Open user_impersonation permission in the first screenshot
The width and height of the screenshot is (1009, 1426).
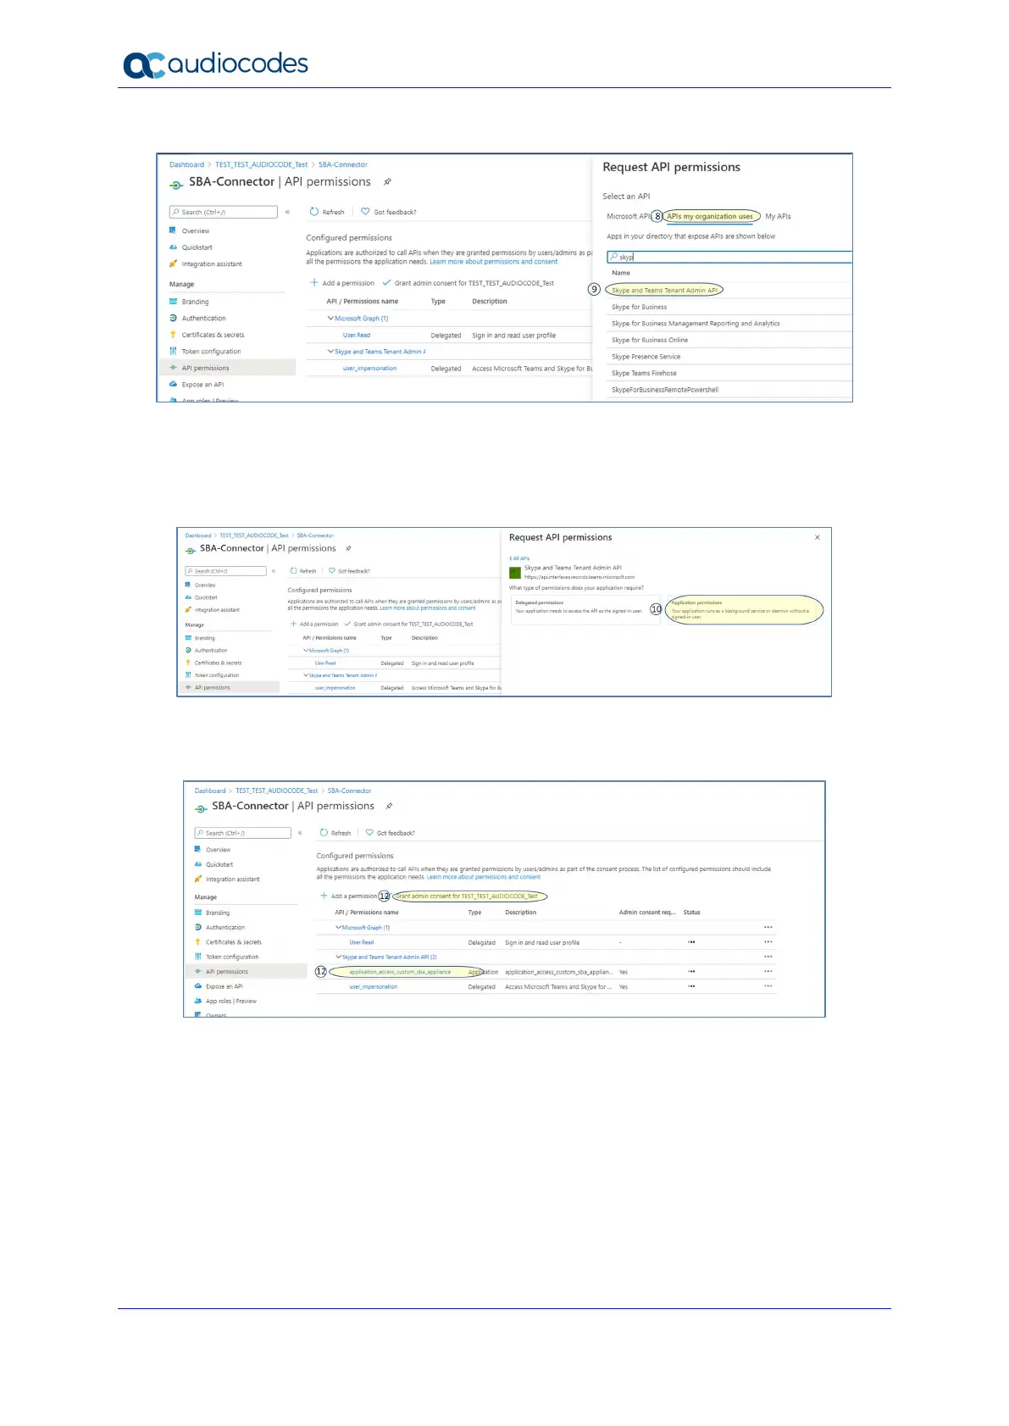click(x=369, y=368)
